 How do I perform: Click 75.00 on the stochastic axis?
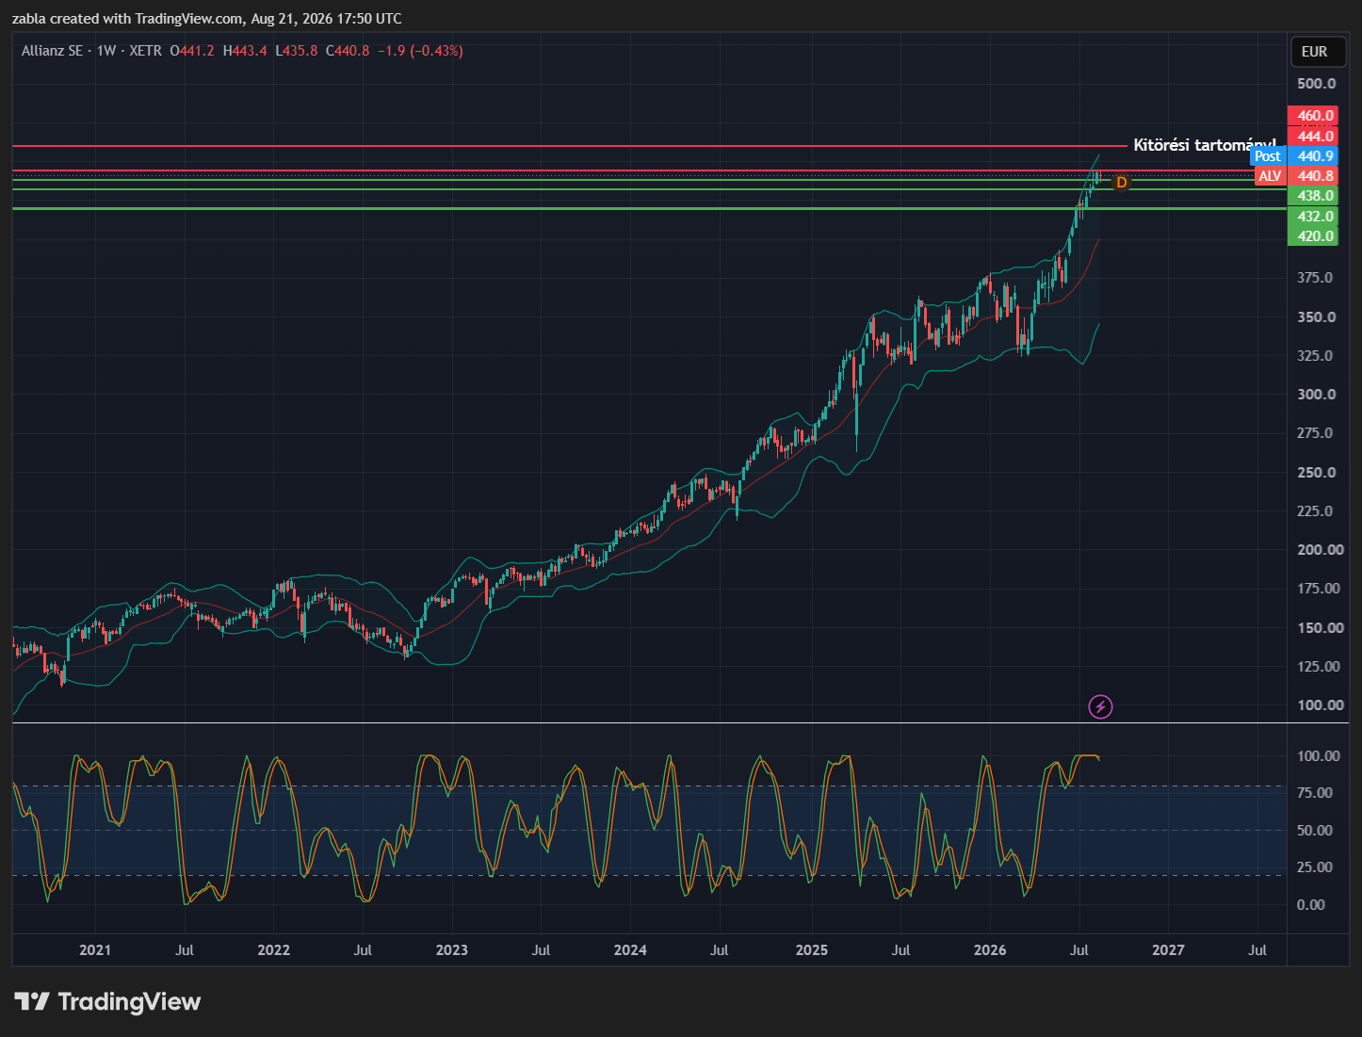1315,793
